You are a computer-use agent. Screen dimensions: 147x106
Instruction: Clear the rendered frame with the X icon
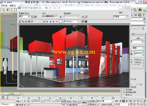point(32,21)
